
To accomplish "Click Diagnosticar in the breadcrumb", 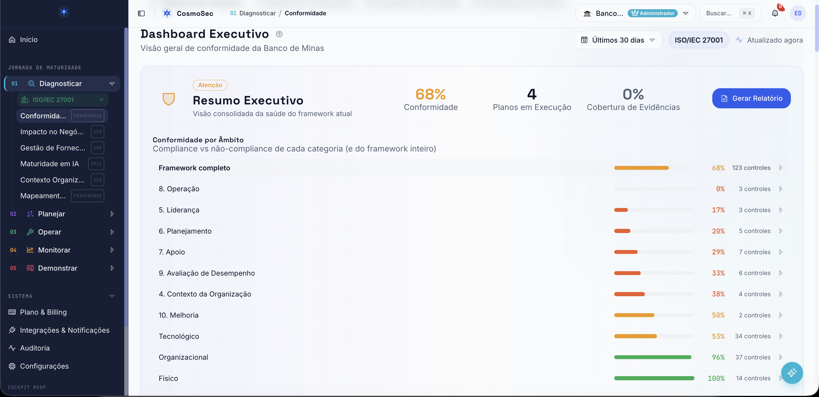I will tap(257, 13).
